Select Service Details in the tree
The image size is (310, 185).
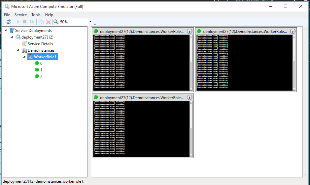coord(40,44)
